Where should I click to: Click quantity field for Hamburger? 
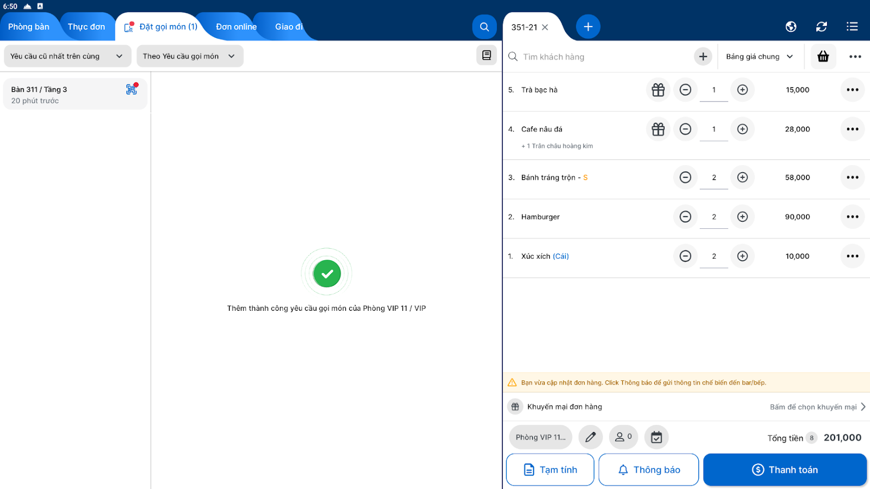click(714, 217)
